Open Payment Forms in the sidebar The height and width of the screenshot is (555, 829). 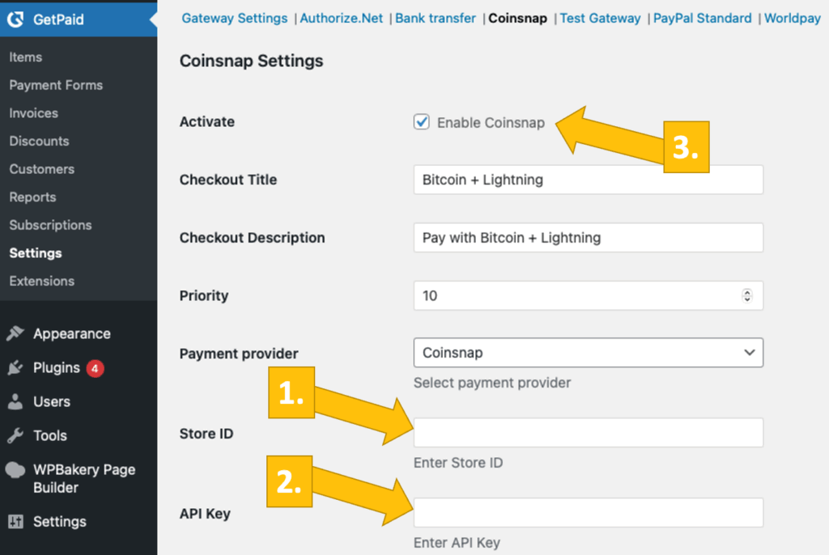[56, 85]
